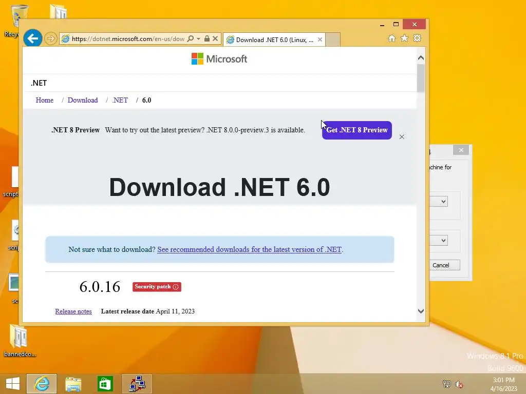Open the lower dropdown in background dialog
Image resolution: width=526 pixels, height=394 pixels.
[443, 240]
